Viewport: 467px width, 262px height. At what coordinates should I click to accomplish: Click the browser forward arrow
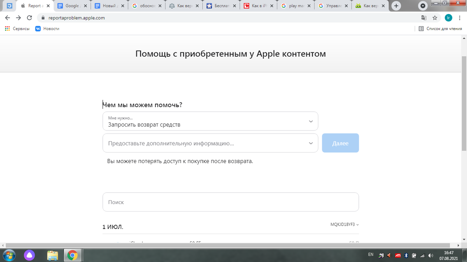point(18,18)
